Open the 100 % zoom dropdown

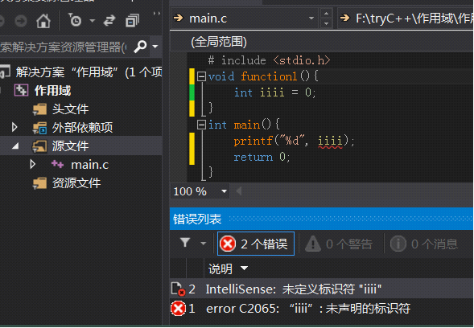[224, 191]
